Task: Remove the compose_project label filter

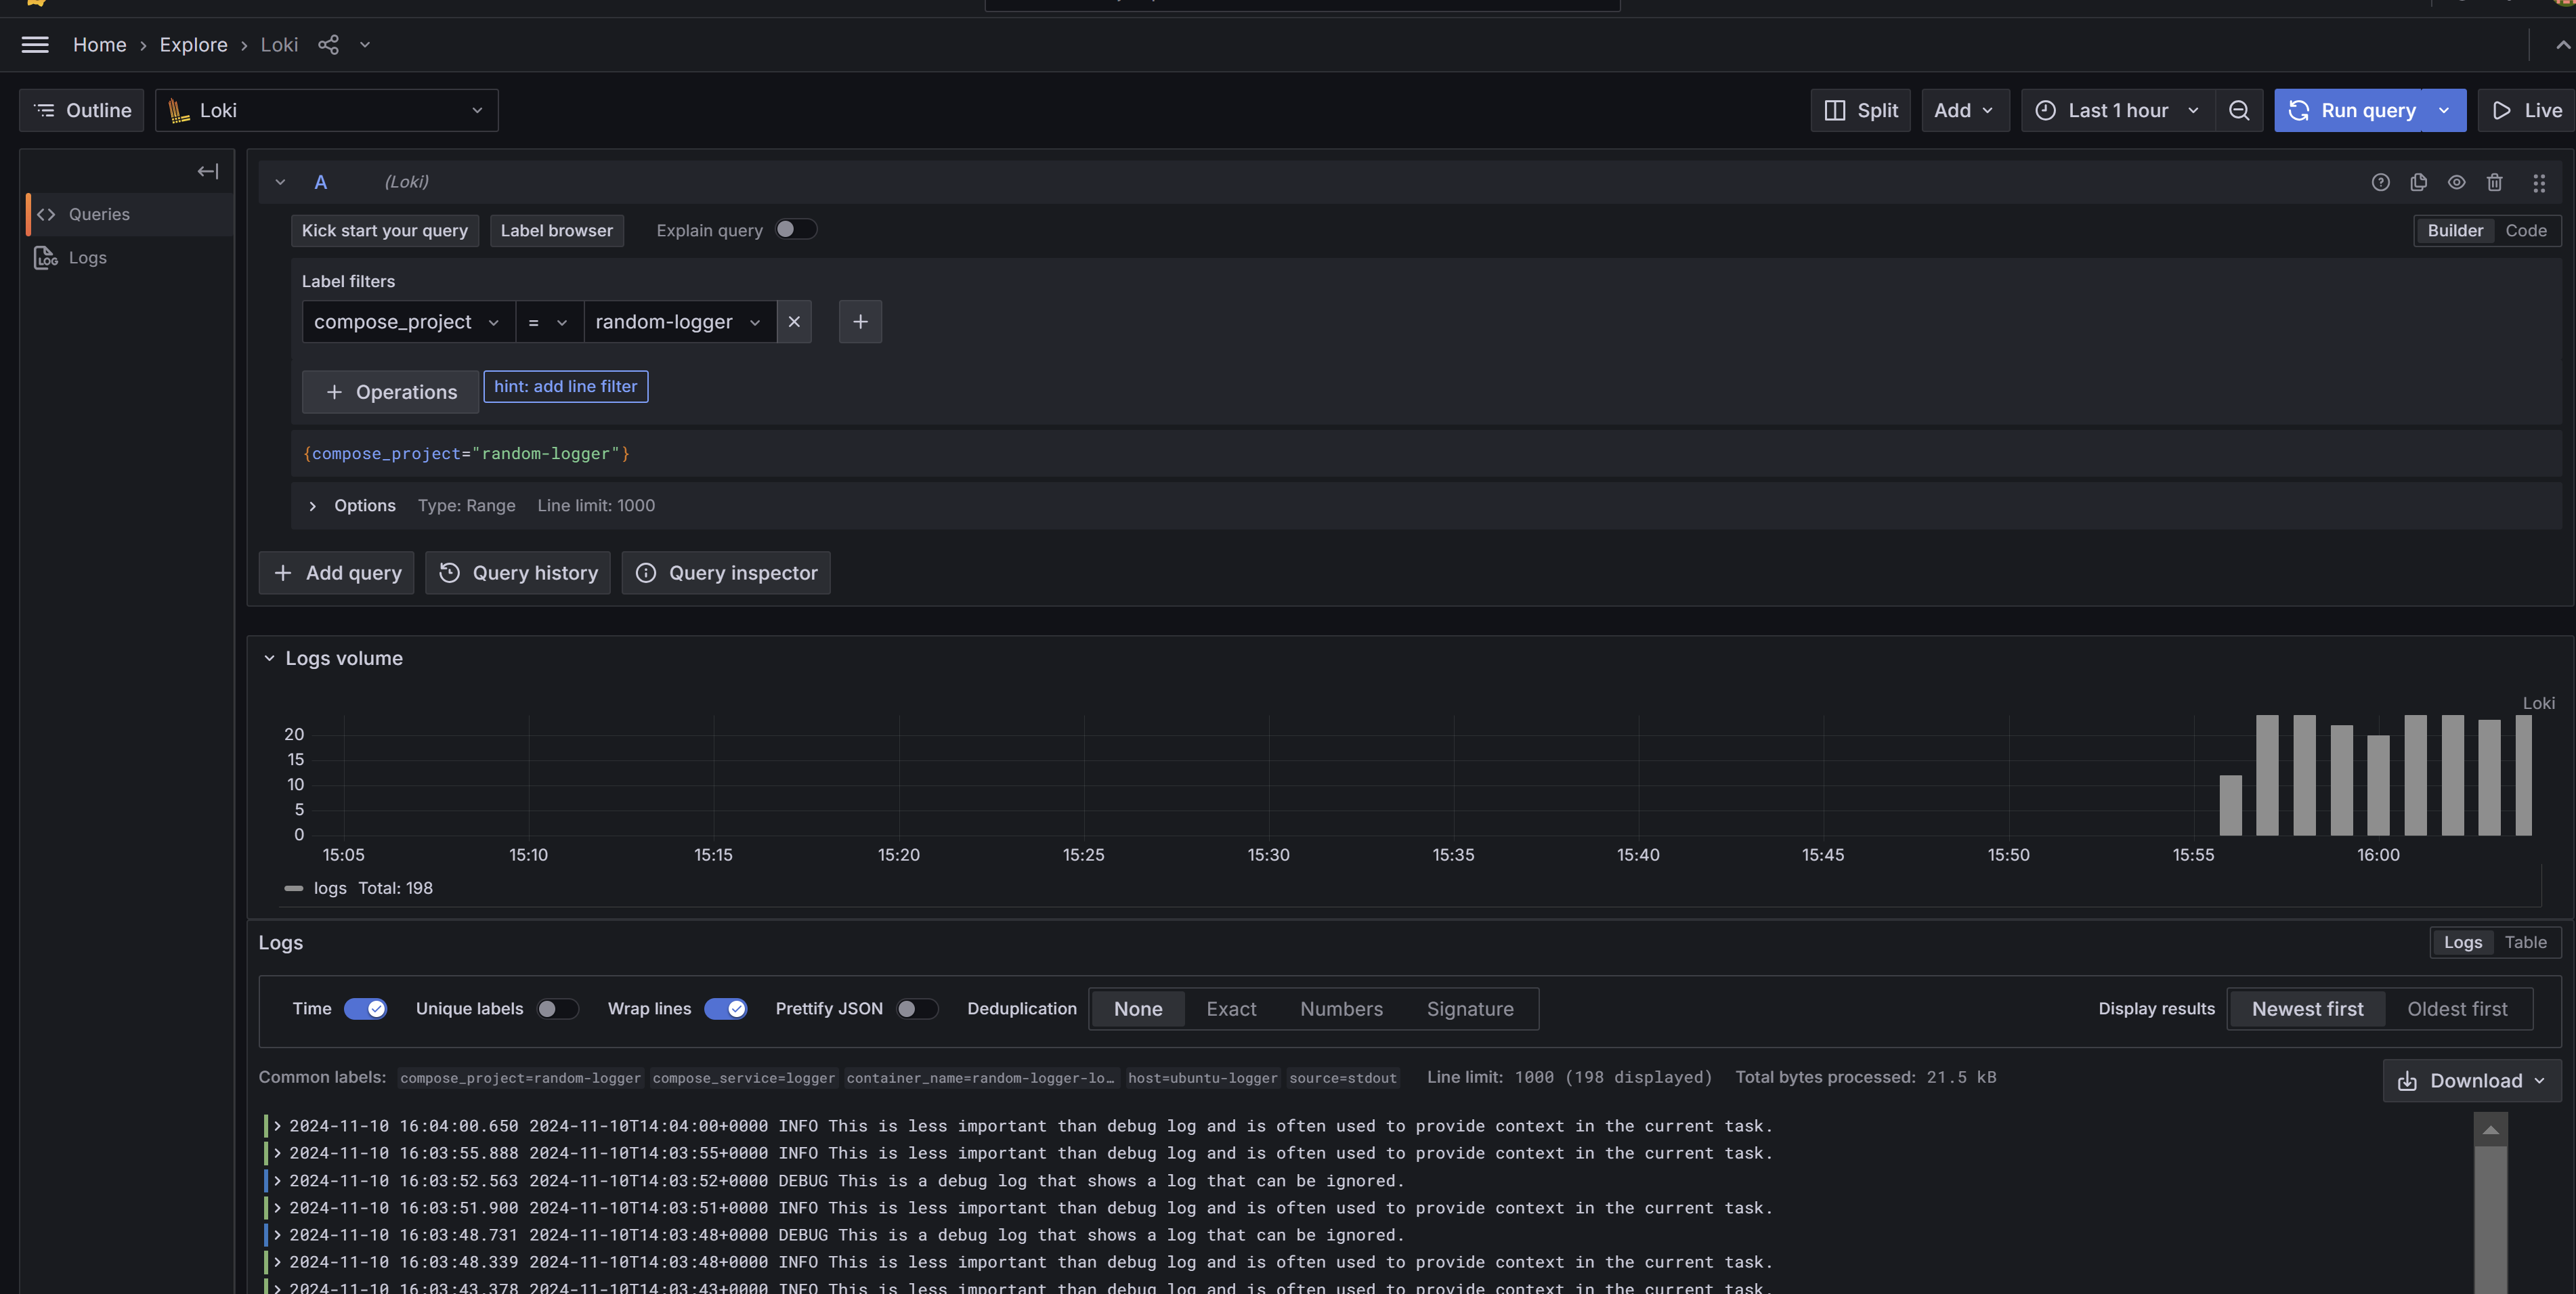Action: click(x=794, y=322)
